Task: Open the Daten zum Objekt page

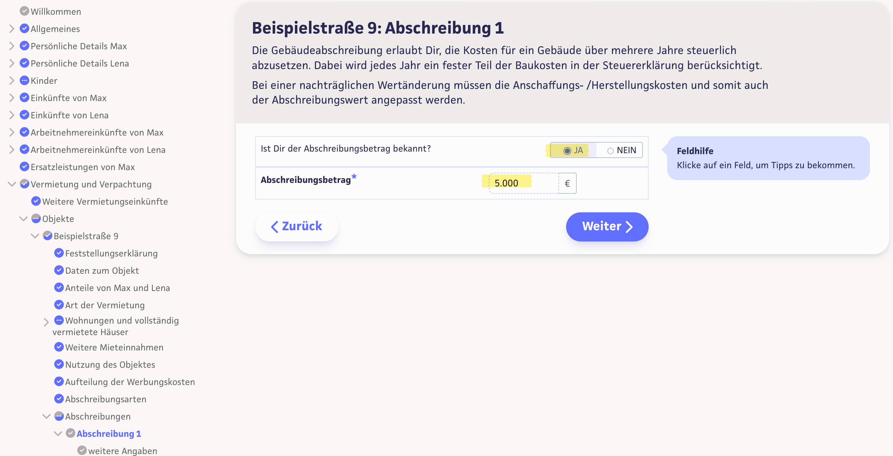Action: 102,271
